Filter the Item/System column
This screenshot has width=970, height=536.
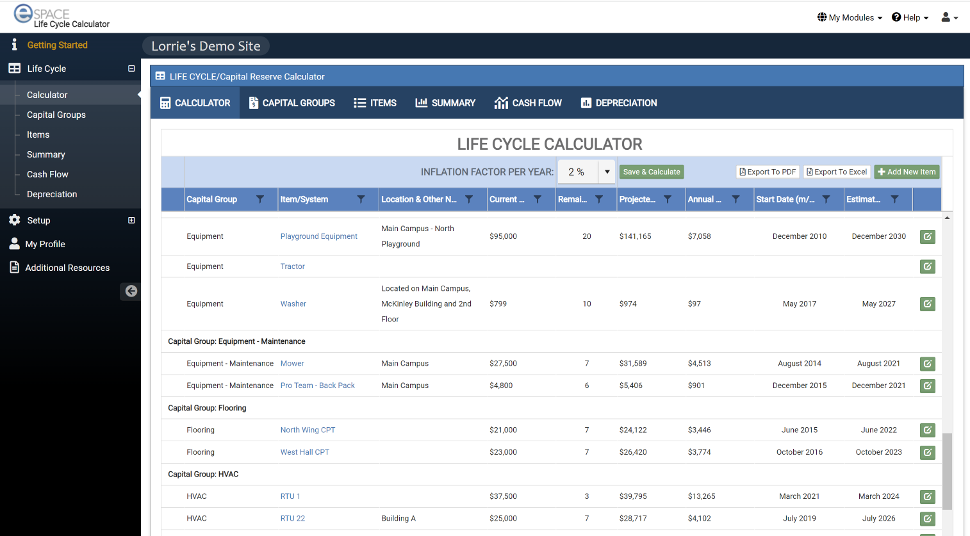(361, 199)
